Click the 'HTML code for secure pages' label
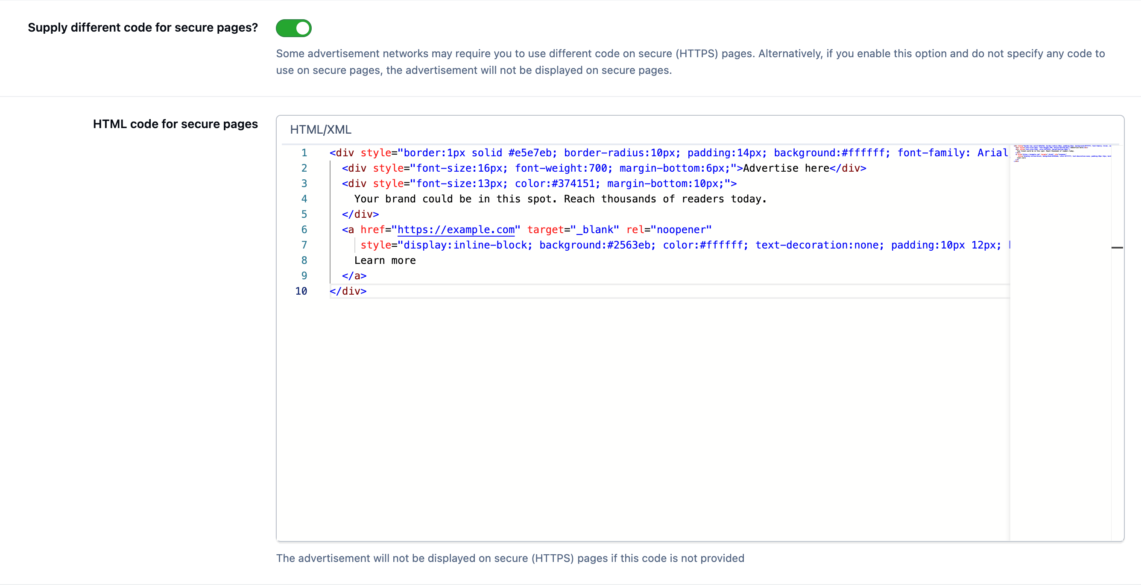 pos(176,124)
